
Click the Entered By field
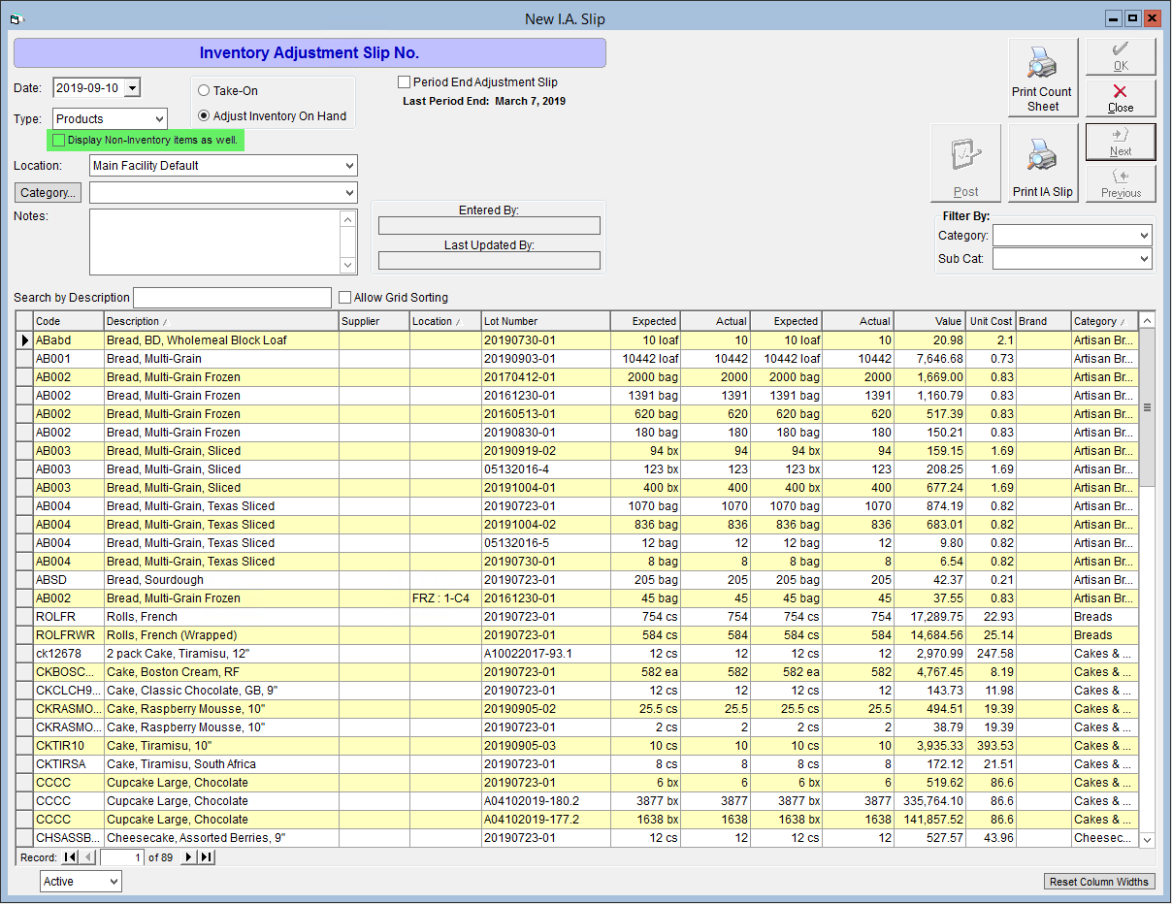click(x=489, y=226)
